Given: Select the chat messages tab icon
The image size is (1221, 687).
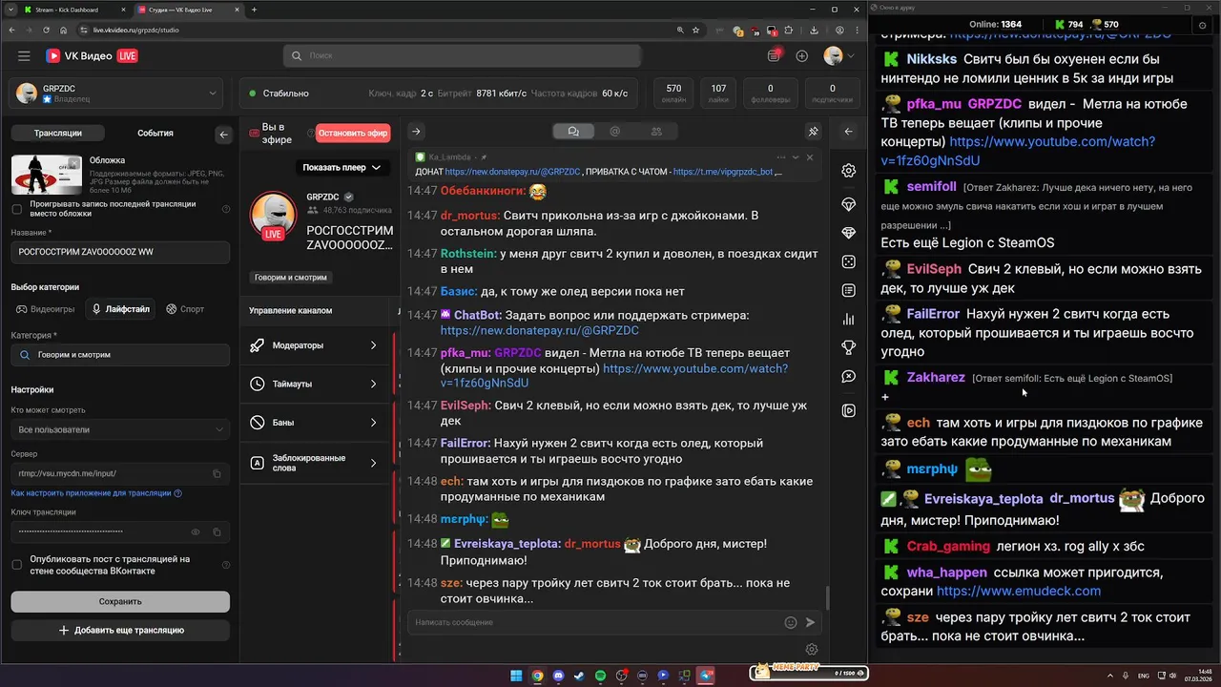Looking at the screenshot, I should click(x=573, y=132).
